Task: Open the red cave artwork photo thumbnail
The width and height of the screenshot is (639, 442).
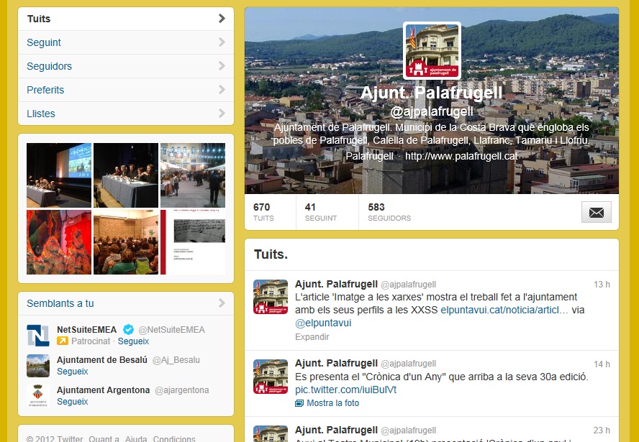Action: 59,241
